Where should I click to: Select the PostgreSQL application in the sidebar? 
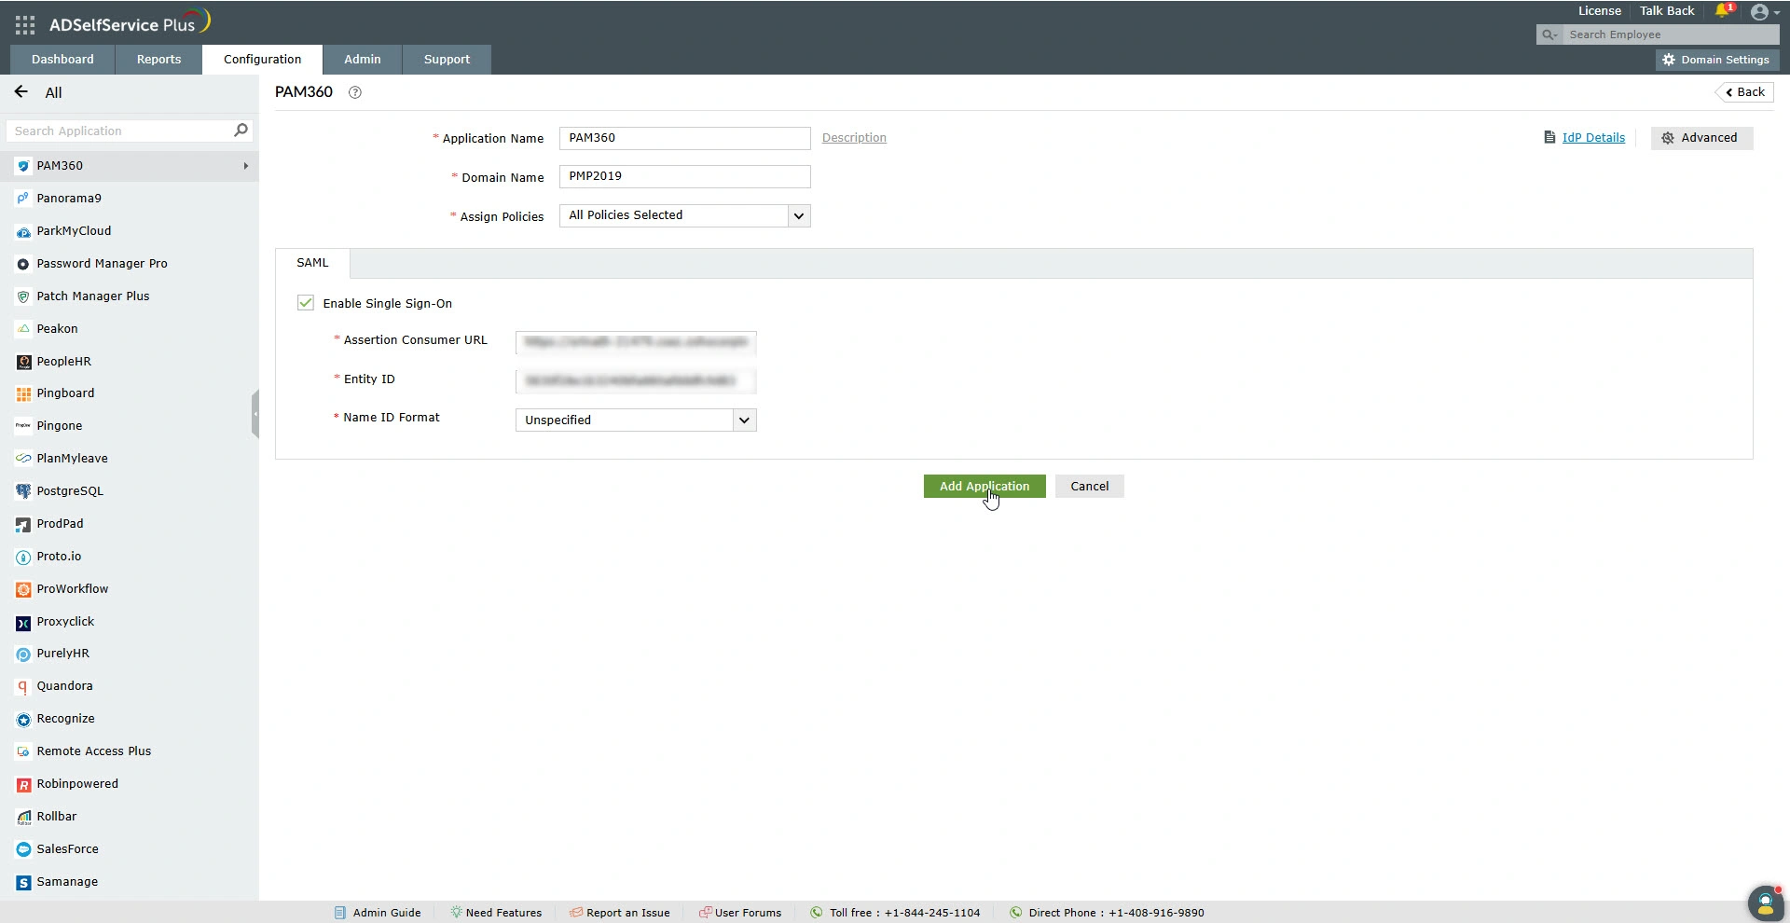pos(69,490)
